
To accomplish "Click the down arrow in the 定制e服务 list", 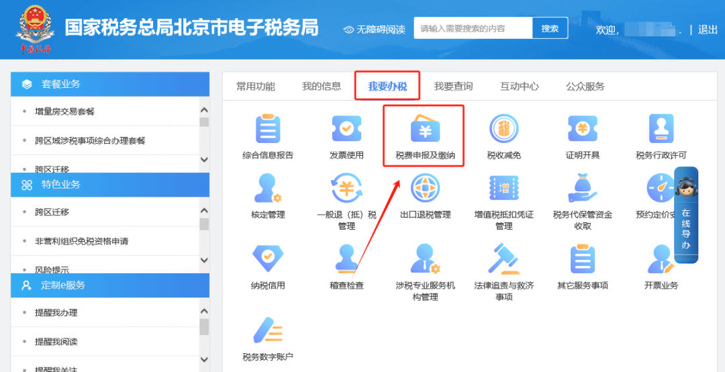I will (x=204, y=359).
